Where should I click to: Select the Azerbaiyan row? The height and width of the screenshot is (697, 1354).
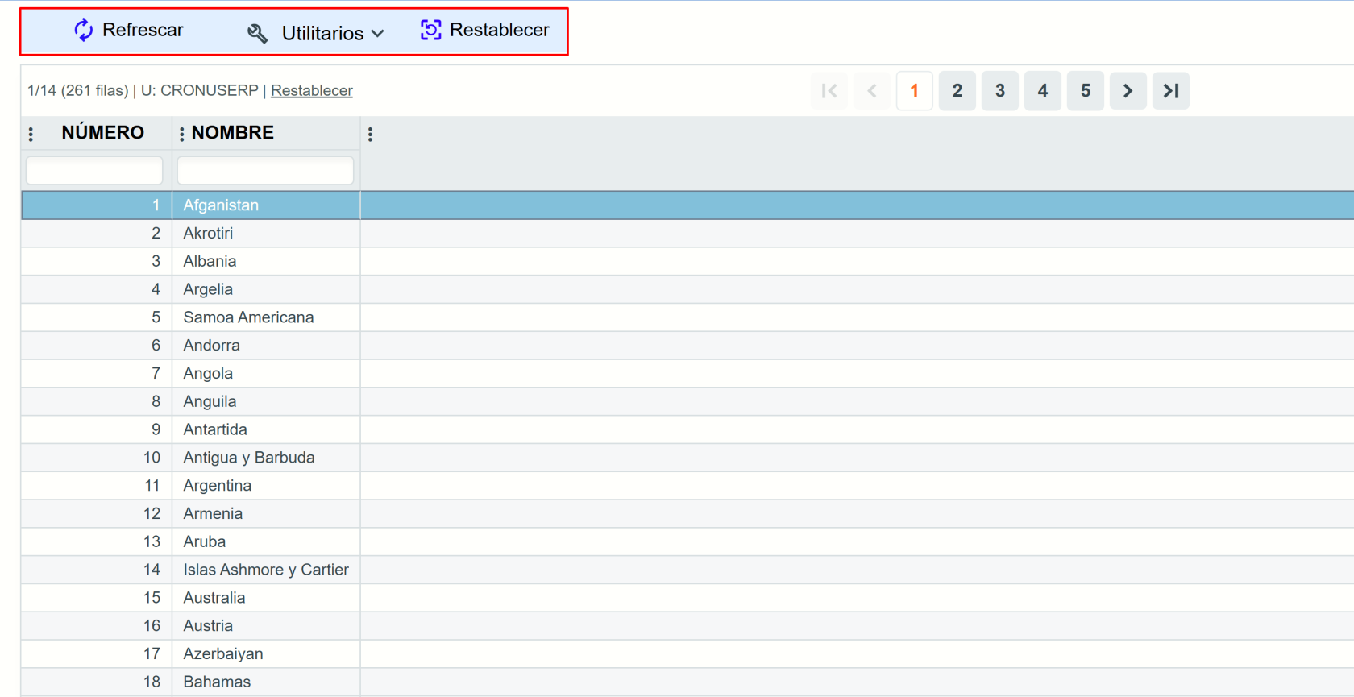click(x=687, y=653)
